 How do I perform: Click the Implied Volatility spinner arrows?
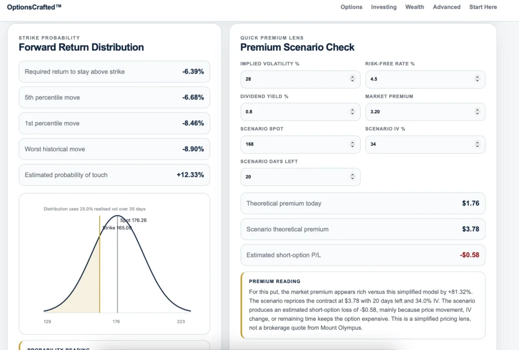352,79
